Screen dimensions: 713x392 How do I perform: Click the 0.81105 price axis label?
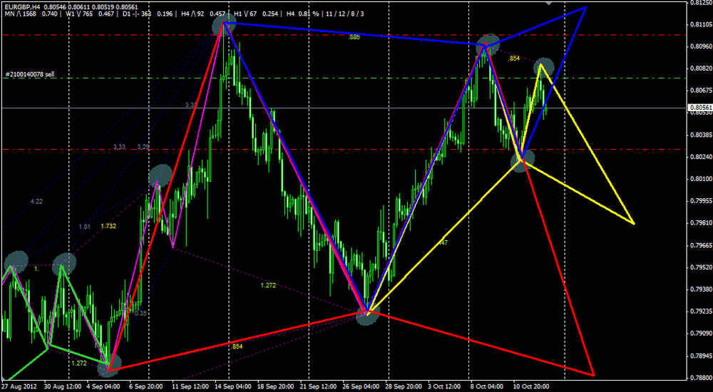click(x=700, y=26)
